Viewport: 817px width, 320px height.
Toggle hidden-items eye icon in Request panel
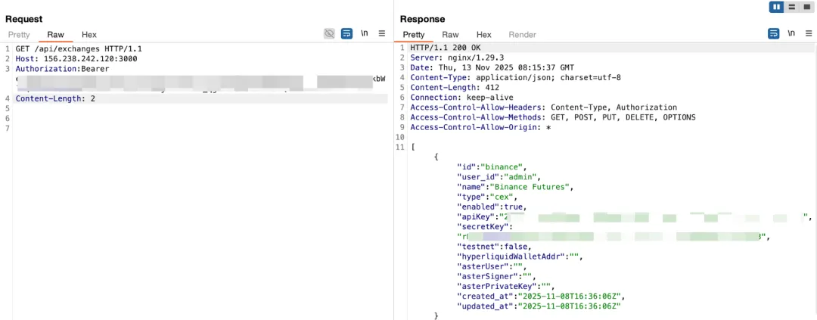[329, 34]
